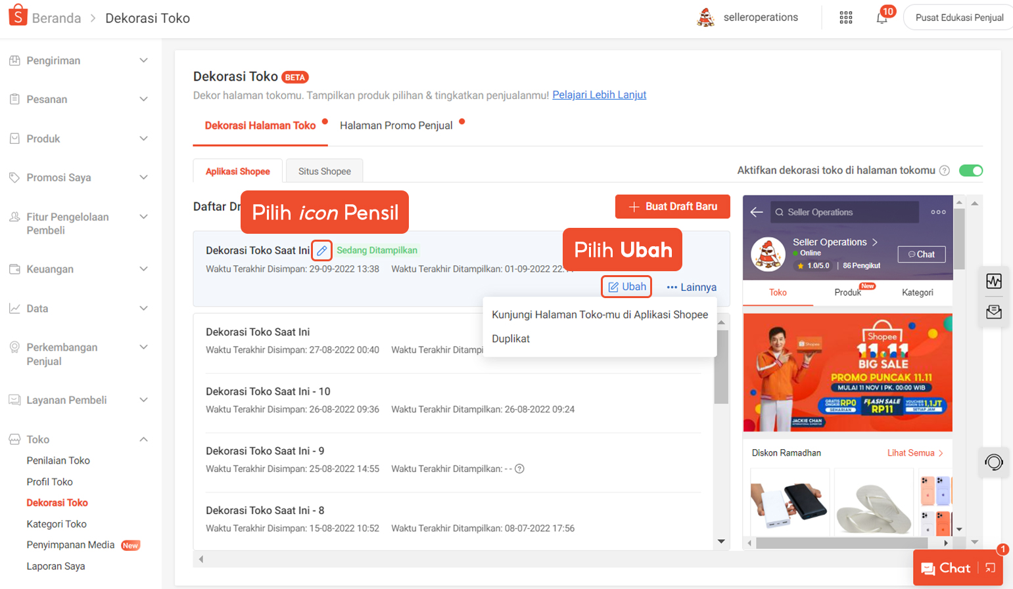Screen dimensions: 1013x589
Task: Open the apps grid menu icon
Action: [846, 18]
